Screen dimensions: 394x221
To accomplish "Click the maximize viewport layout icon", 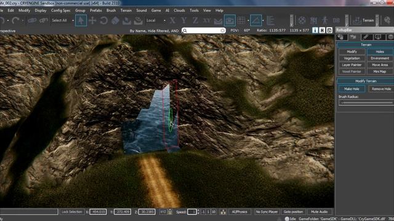I will point(329,30).
